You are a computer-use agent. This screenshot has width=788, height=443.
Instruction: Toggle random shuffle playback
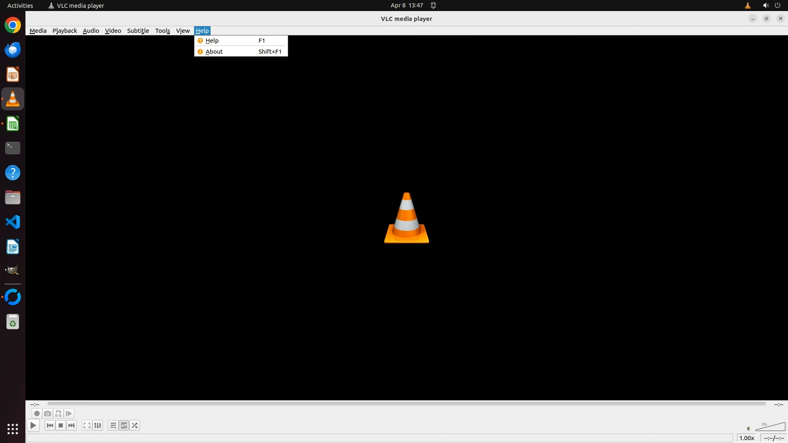(135, 425)
